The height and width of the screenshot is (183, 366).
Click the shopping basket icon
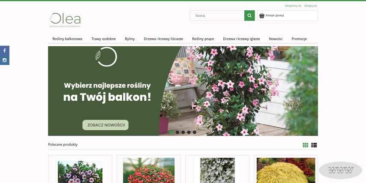pos(262,15)
